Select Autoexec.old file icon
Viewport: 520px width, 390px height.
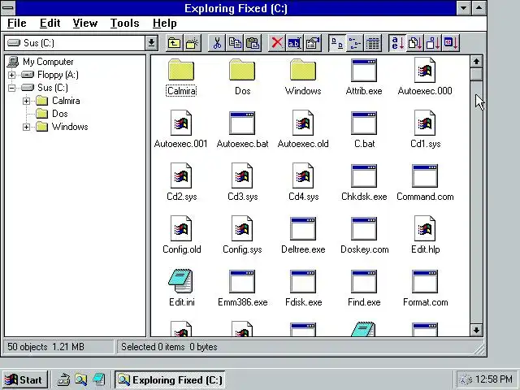tap(303, 123)
